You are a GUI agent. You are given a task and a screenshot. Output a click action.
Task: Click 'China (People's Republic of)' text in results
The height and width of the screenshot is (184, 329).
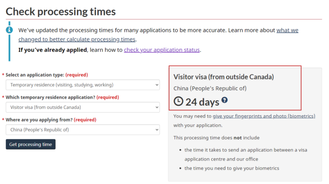[210, 88]
